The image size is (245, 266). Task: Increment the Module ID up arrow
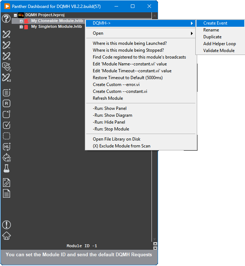(x=155, y=244)
